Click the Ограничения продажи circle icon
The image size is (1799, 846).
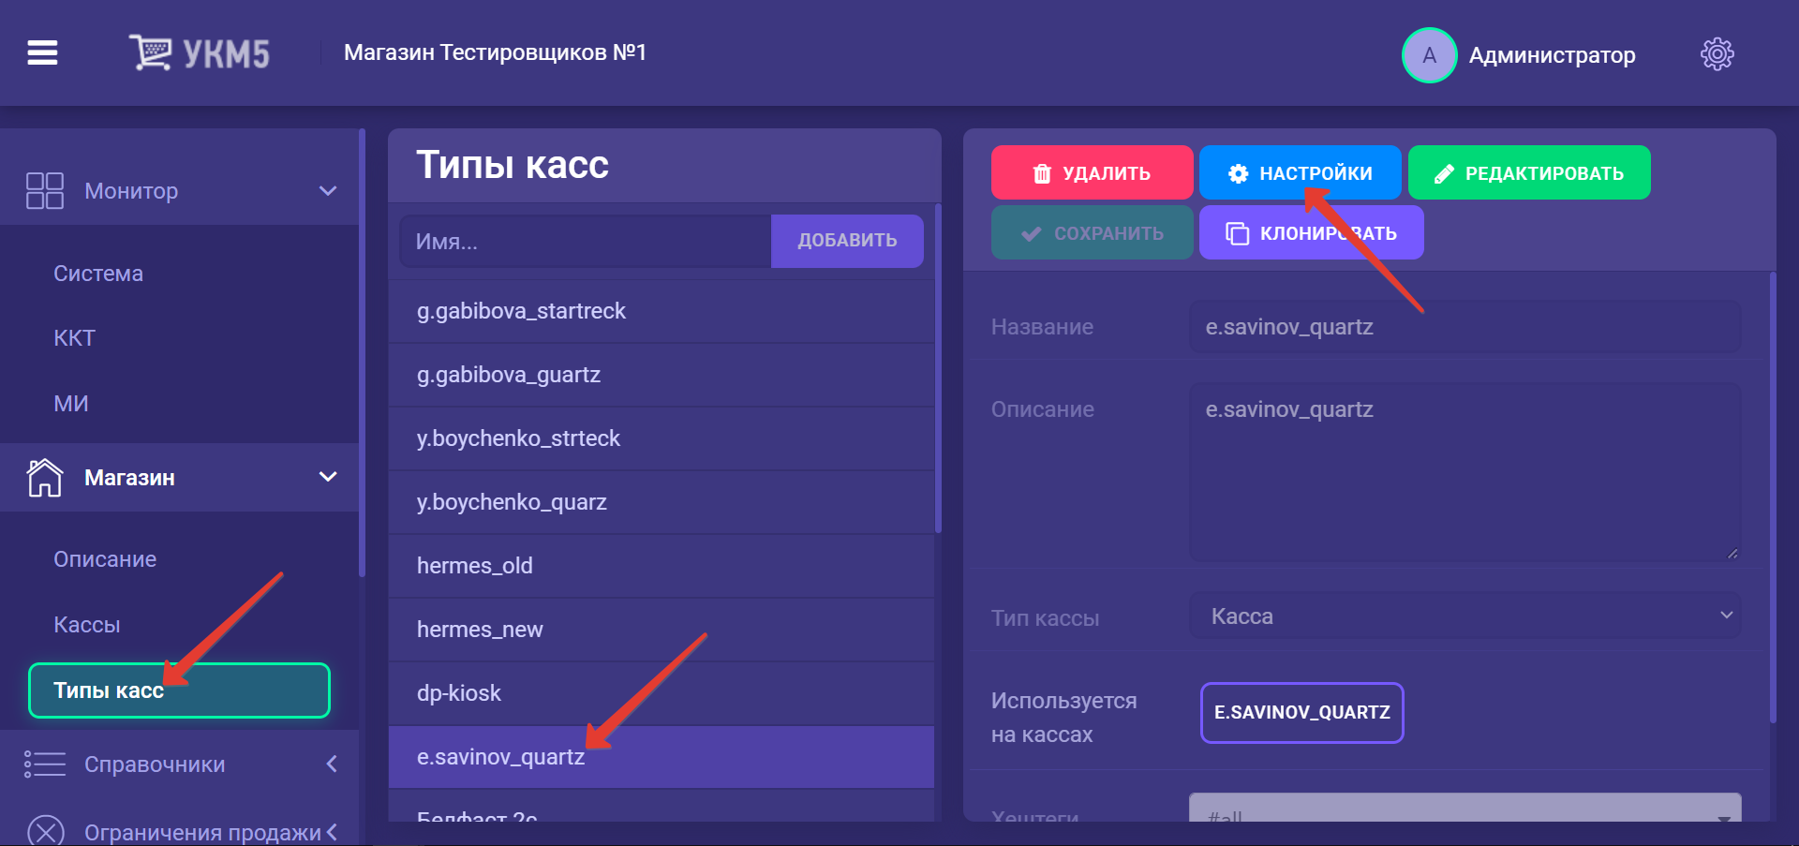pyautogui.click(x=45, y=831)
